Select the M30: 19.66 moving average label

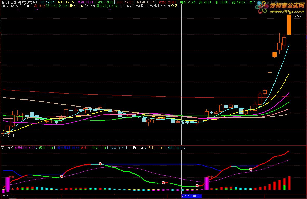click(x=105, y=2)
